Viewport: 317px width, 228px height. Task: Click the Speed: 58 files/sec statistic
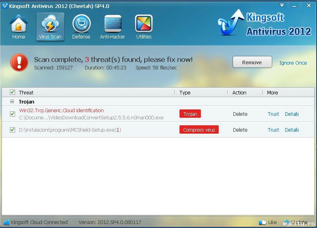tap(156, 67)
